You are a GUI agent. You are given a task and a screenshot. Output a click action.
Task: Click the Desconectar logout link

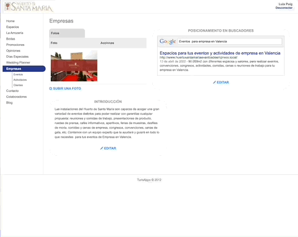284,8
